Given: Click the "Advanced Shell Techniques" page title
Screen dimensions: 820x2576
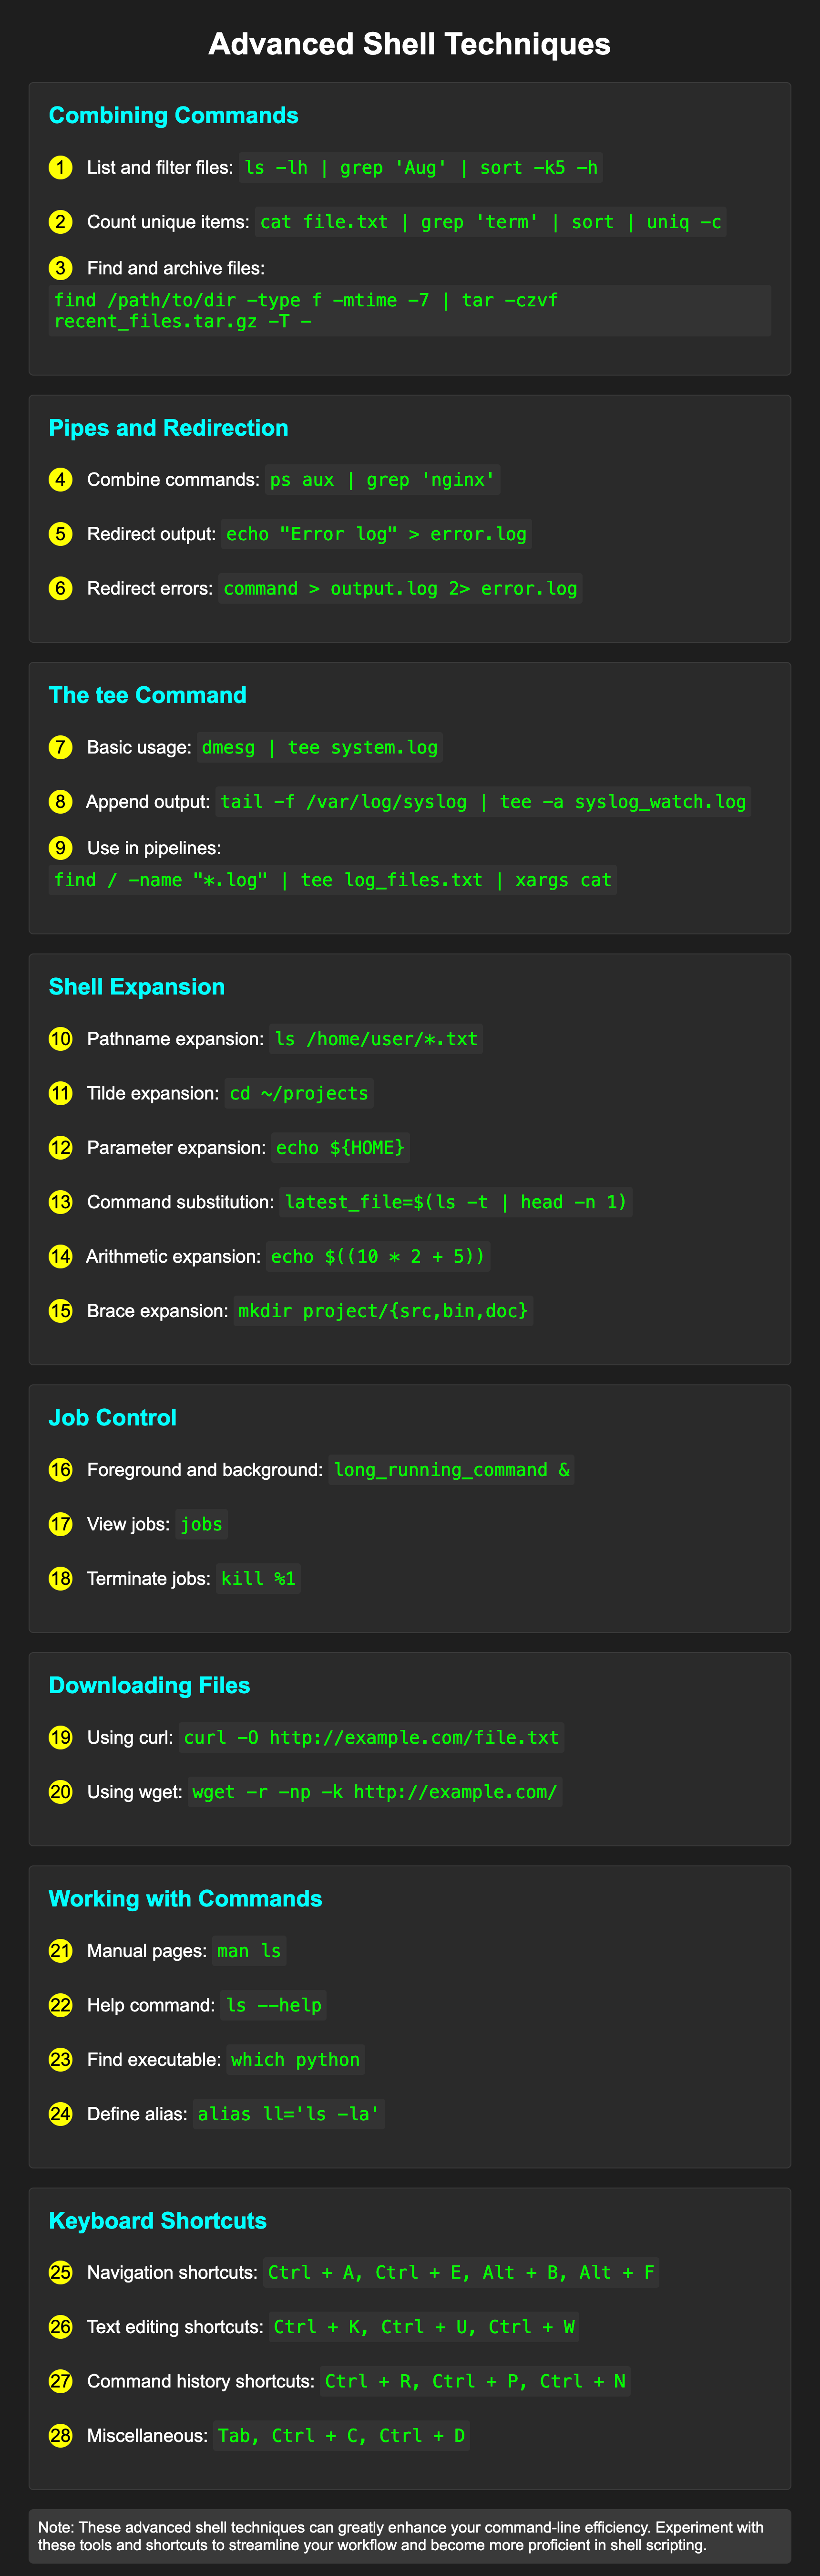Looking at the screenshot, I should (410, 44).
